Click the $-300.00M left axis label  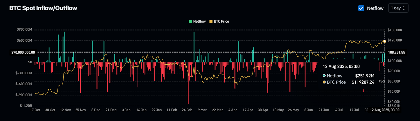coord(24,73)
